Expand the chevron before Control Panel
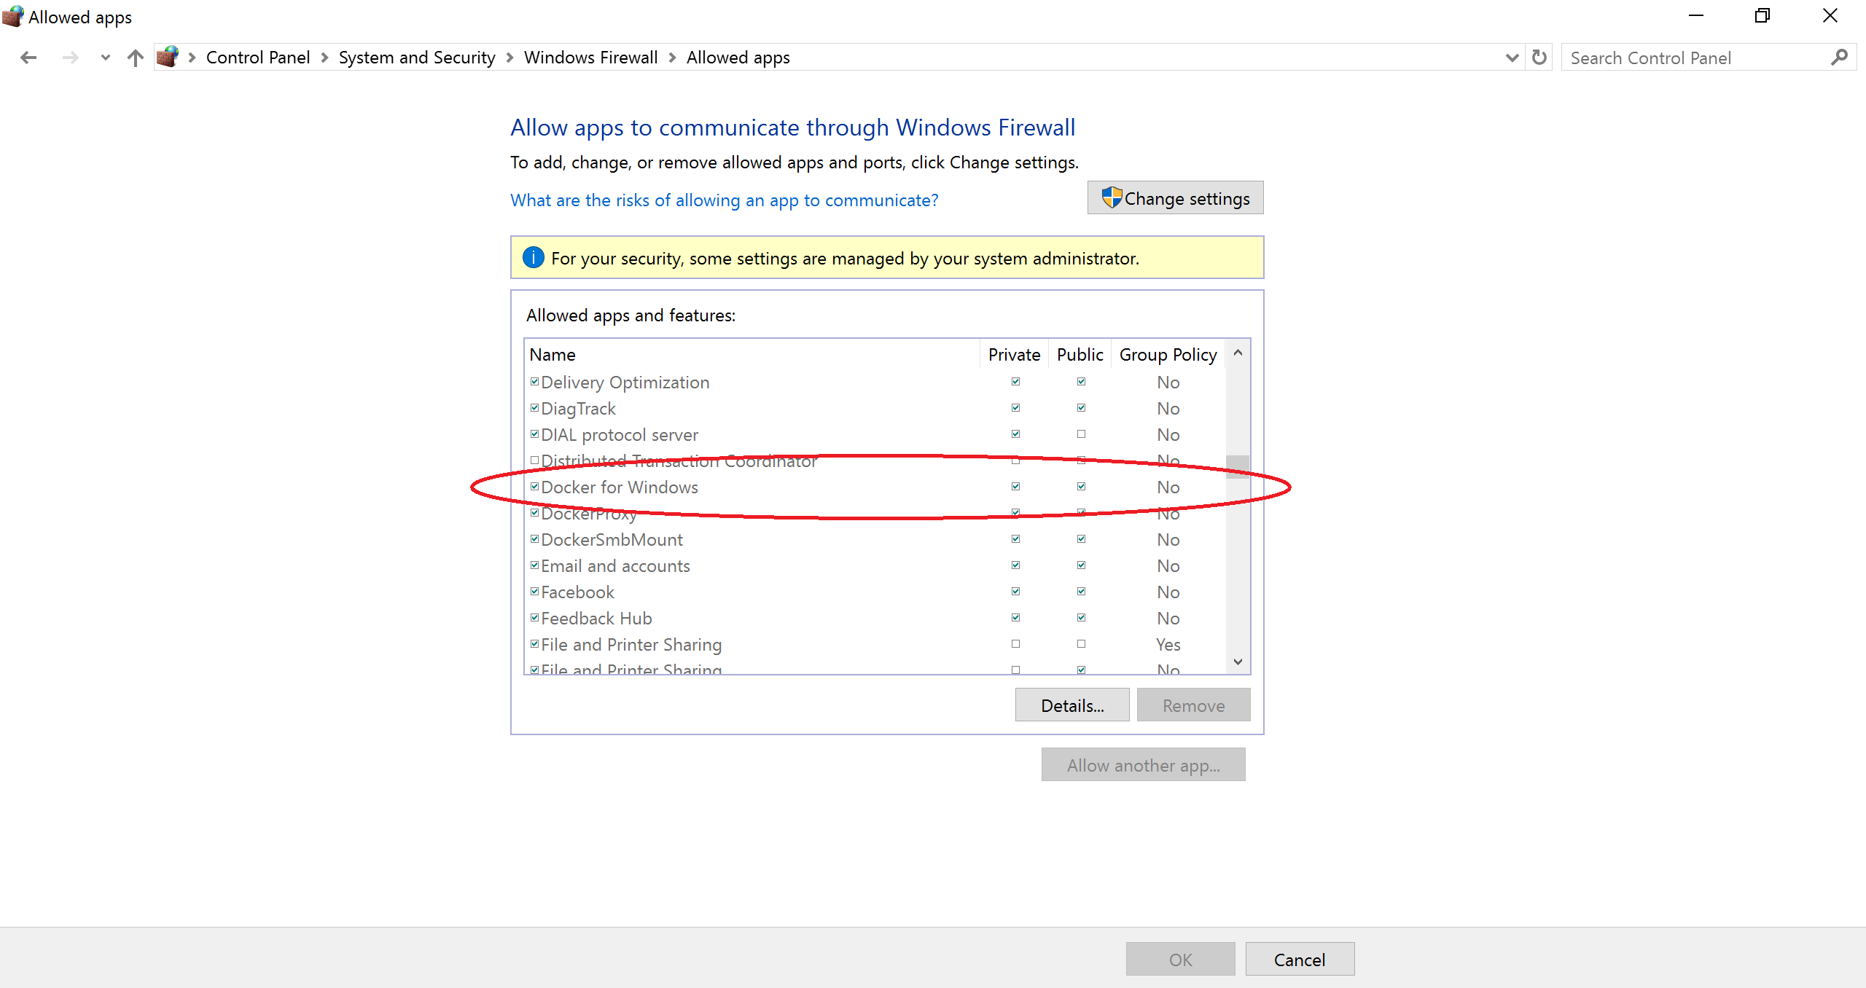1866x988 pixels. [x=192, y=58]
